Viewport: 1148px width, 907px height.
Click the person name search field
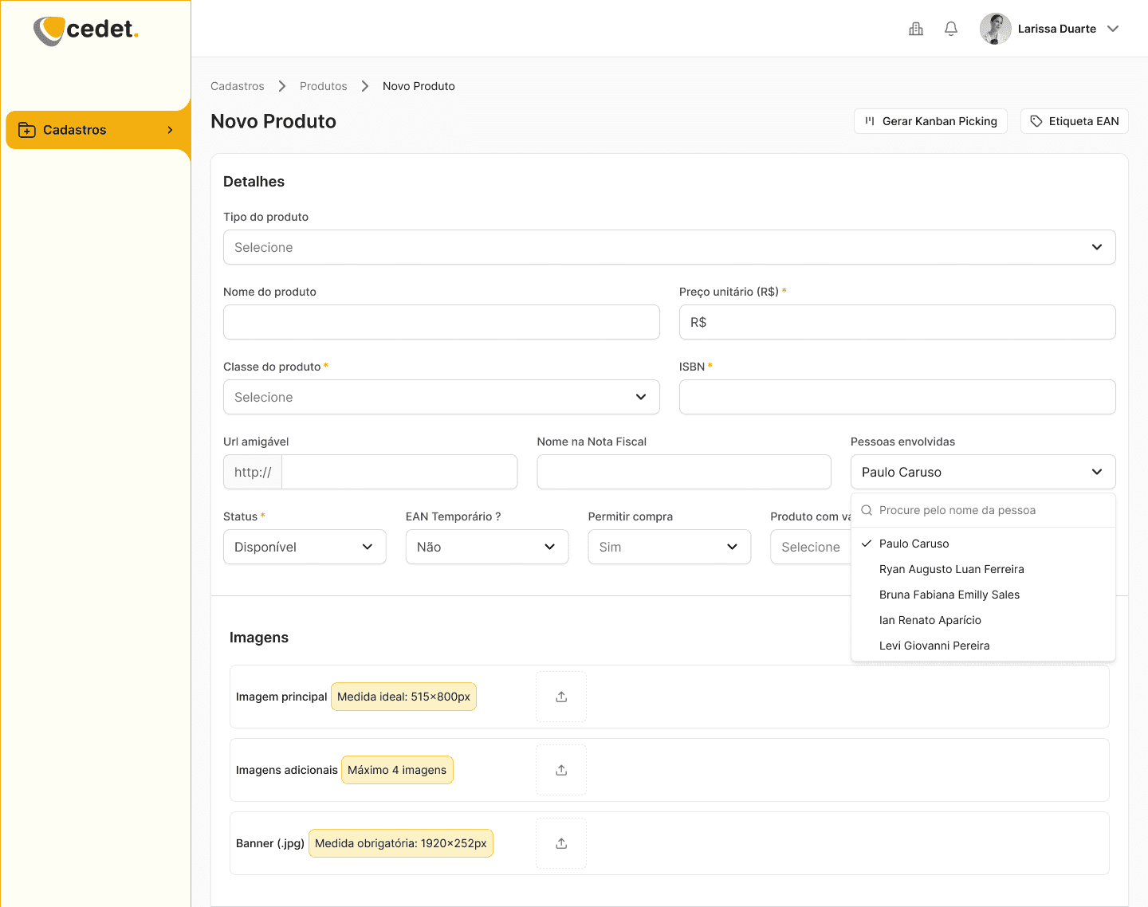[x=983, y=510]
